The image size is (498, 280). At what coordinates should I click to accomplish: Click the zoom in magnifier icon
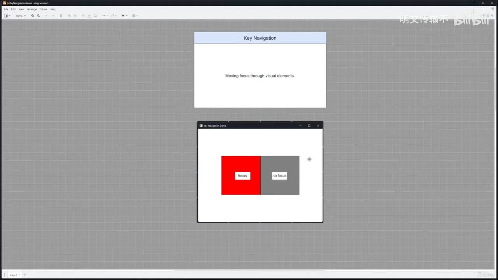click(33, 16)
